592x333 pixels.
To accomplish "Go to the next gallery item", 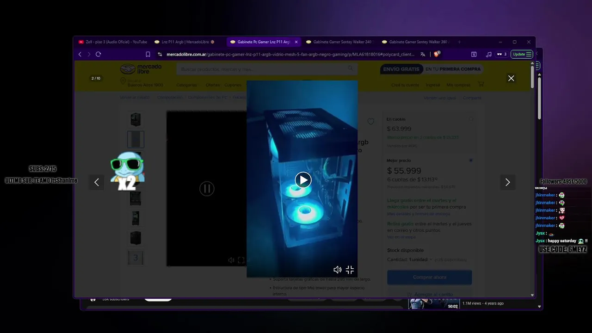I will point(507,182).
